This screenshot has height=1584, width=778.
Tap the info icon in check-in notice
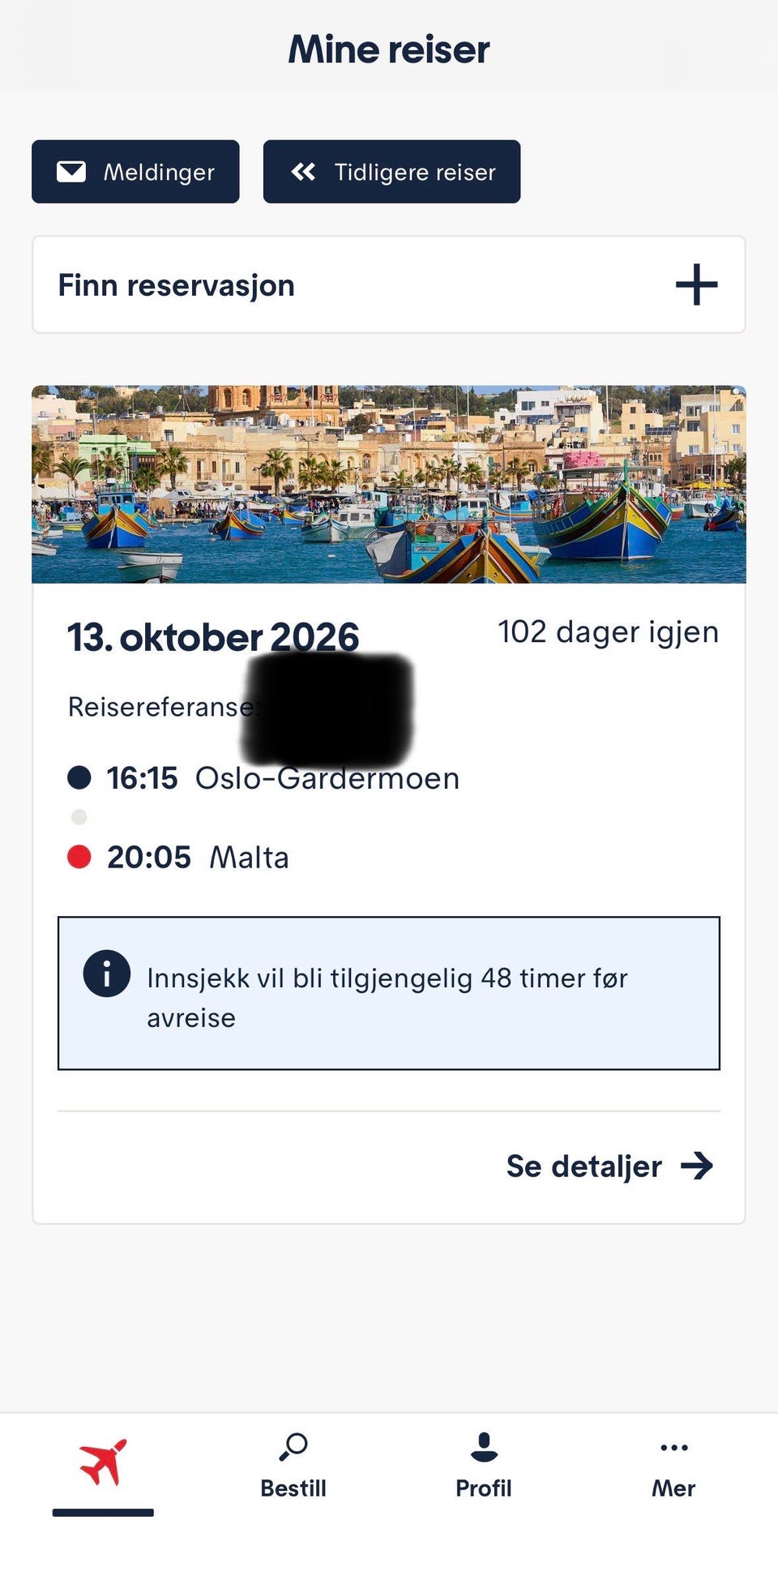click(106, 973)
